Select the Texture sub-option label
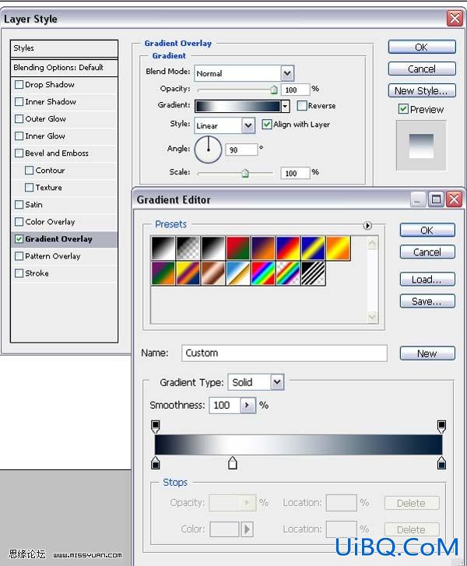Screen dimensions: 467x566 pyautogui.click(x=48, y=188)
